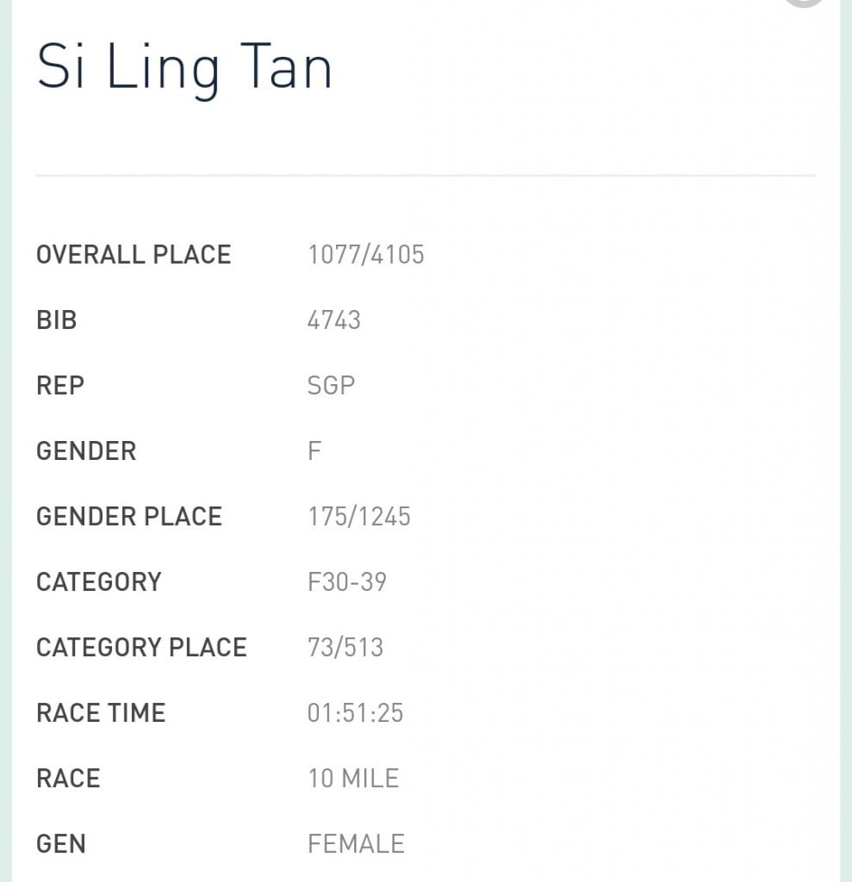Select the race time 01:51:25

[355, 713]
